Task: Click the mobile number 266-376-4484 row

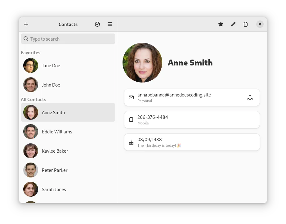Action: tap(192, 120)
